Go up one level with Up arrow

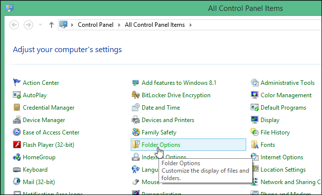click(x=52, y=25)
